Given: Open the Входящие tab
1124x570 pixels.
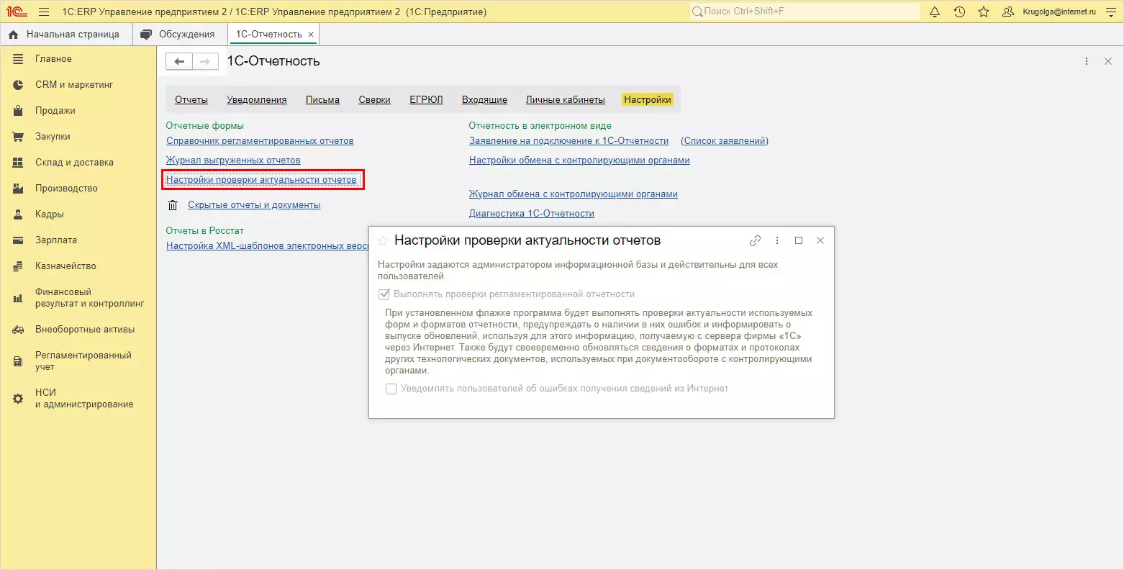Looking at the screenshot, I should (x=484, y=100).
